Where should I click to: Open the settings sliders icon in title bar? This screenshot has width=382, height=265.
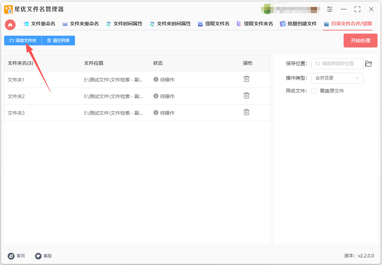tap(329, 9)
